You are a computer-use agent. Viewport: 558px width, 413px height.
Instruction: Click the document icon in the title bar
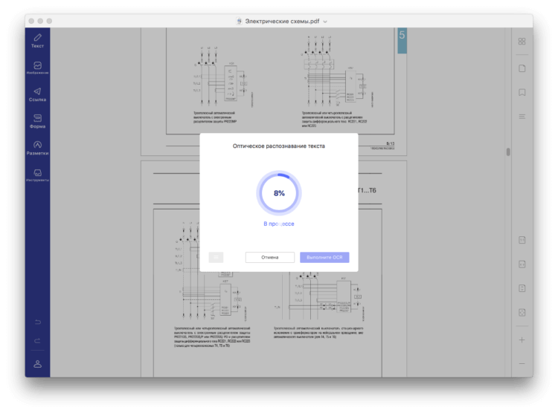click(x=239, y=22)
